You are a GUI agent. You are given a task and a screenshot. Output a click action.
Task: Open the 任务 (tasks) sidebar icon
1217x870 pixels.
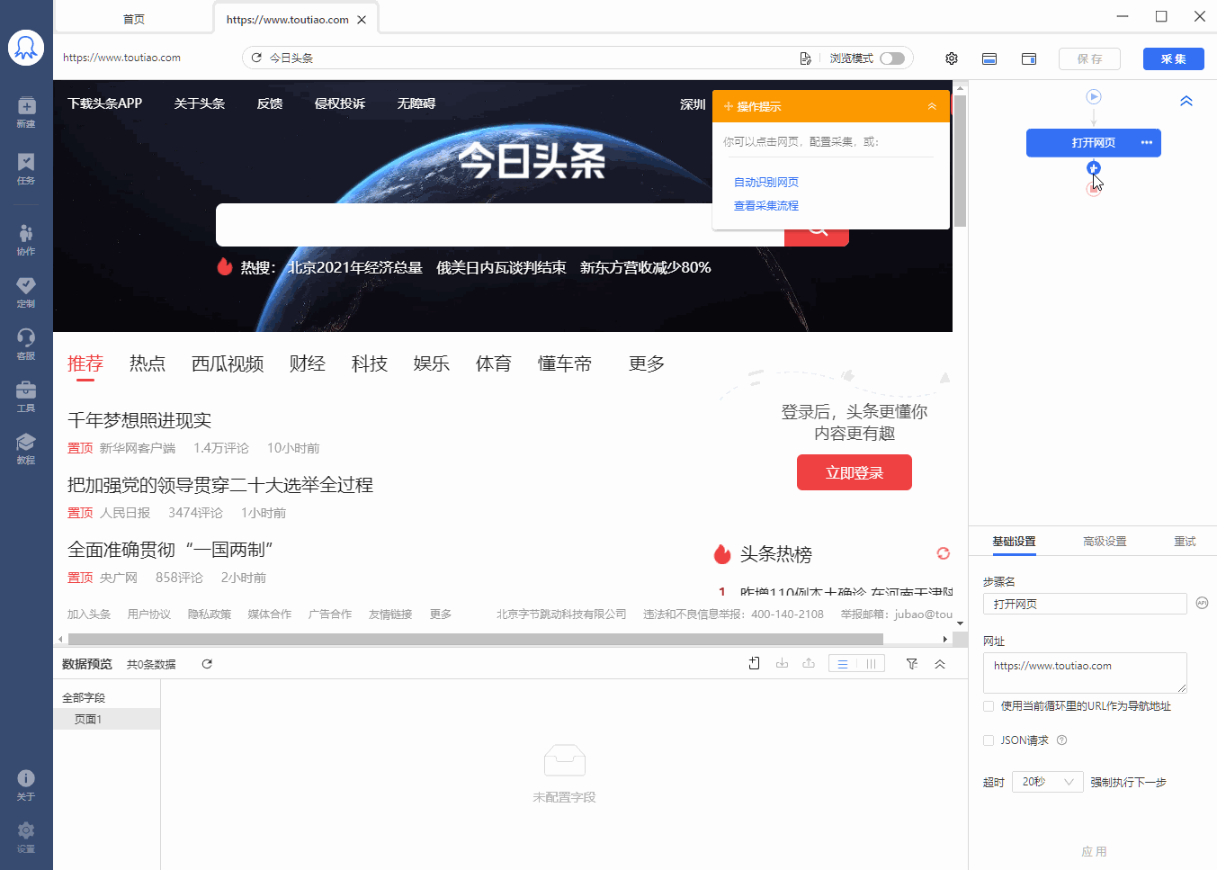coord(26,168)
